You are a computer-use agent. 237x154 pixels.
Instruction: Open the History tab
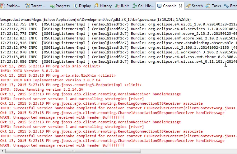coord(103,6)
